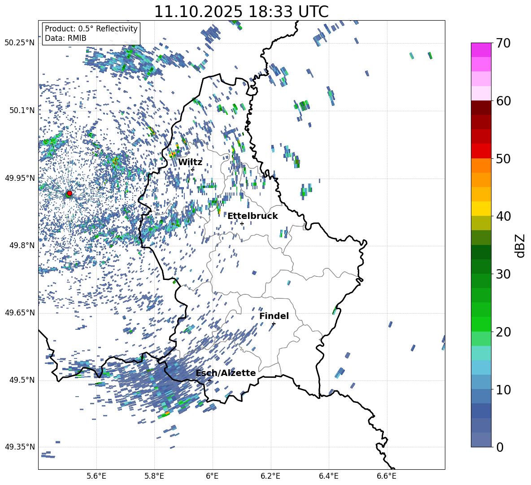This screenshot has width=531, height=485.
Task: Select the Esch/Alzette city label
Action: (x=226, y=373)
